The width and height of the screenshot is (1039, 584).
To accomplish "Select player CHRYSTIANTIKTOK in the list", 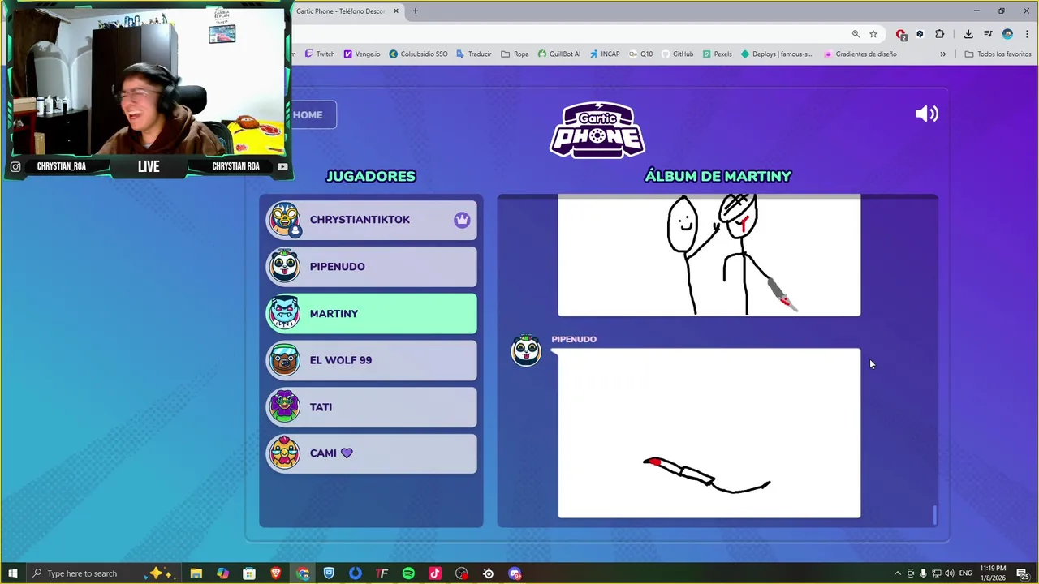I will (x=372, y=220).
